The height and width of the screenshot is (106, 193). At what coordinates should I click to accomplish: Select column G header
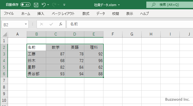(132, 34)
